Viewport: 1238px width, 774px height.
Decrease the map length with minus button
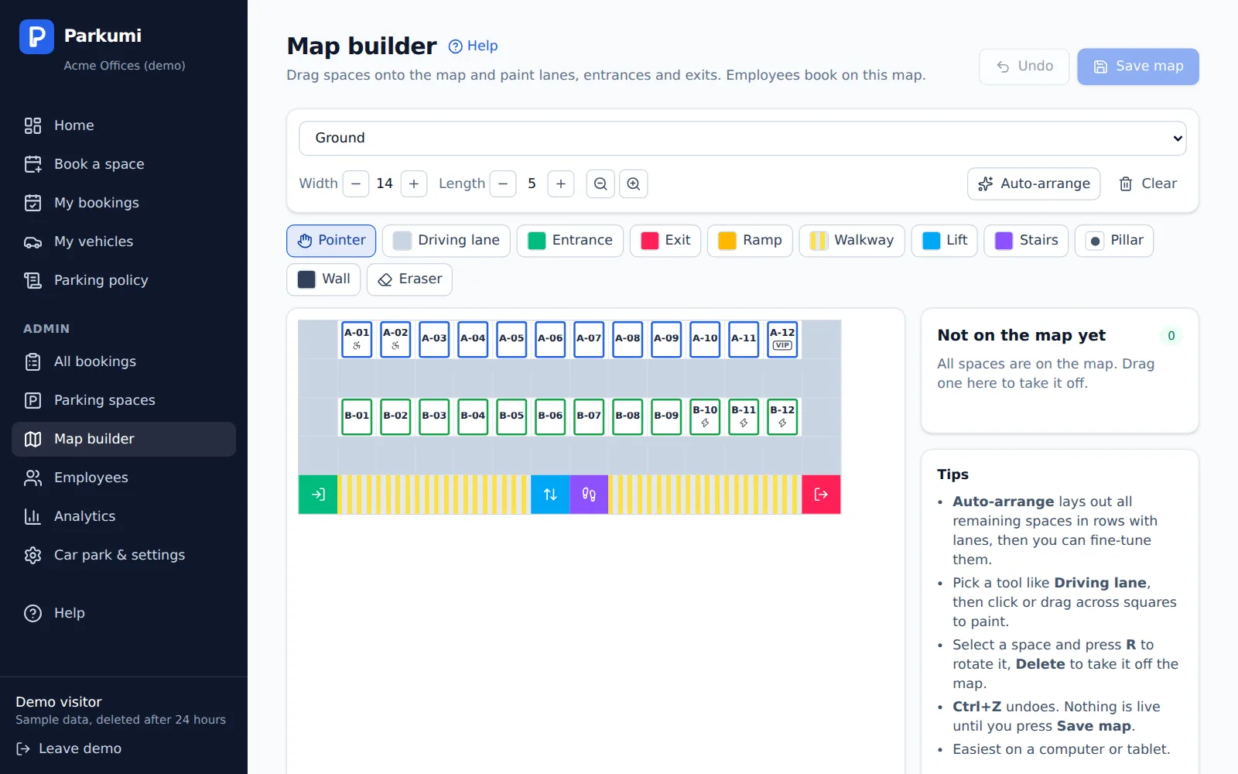(503, 183)
